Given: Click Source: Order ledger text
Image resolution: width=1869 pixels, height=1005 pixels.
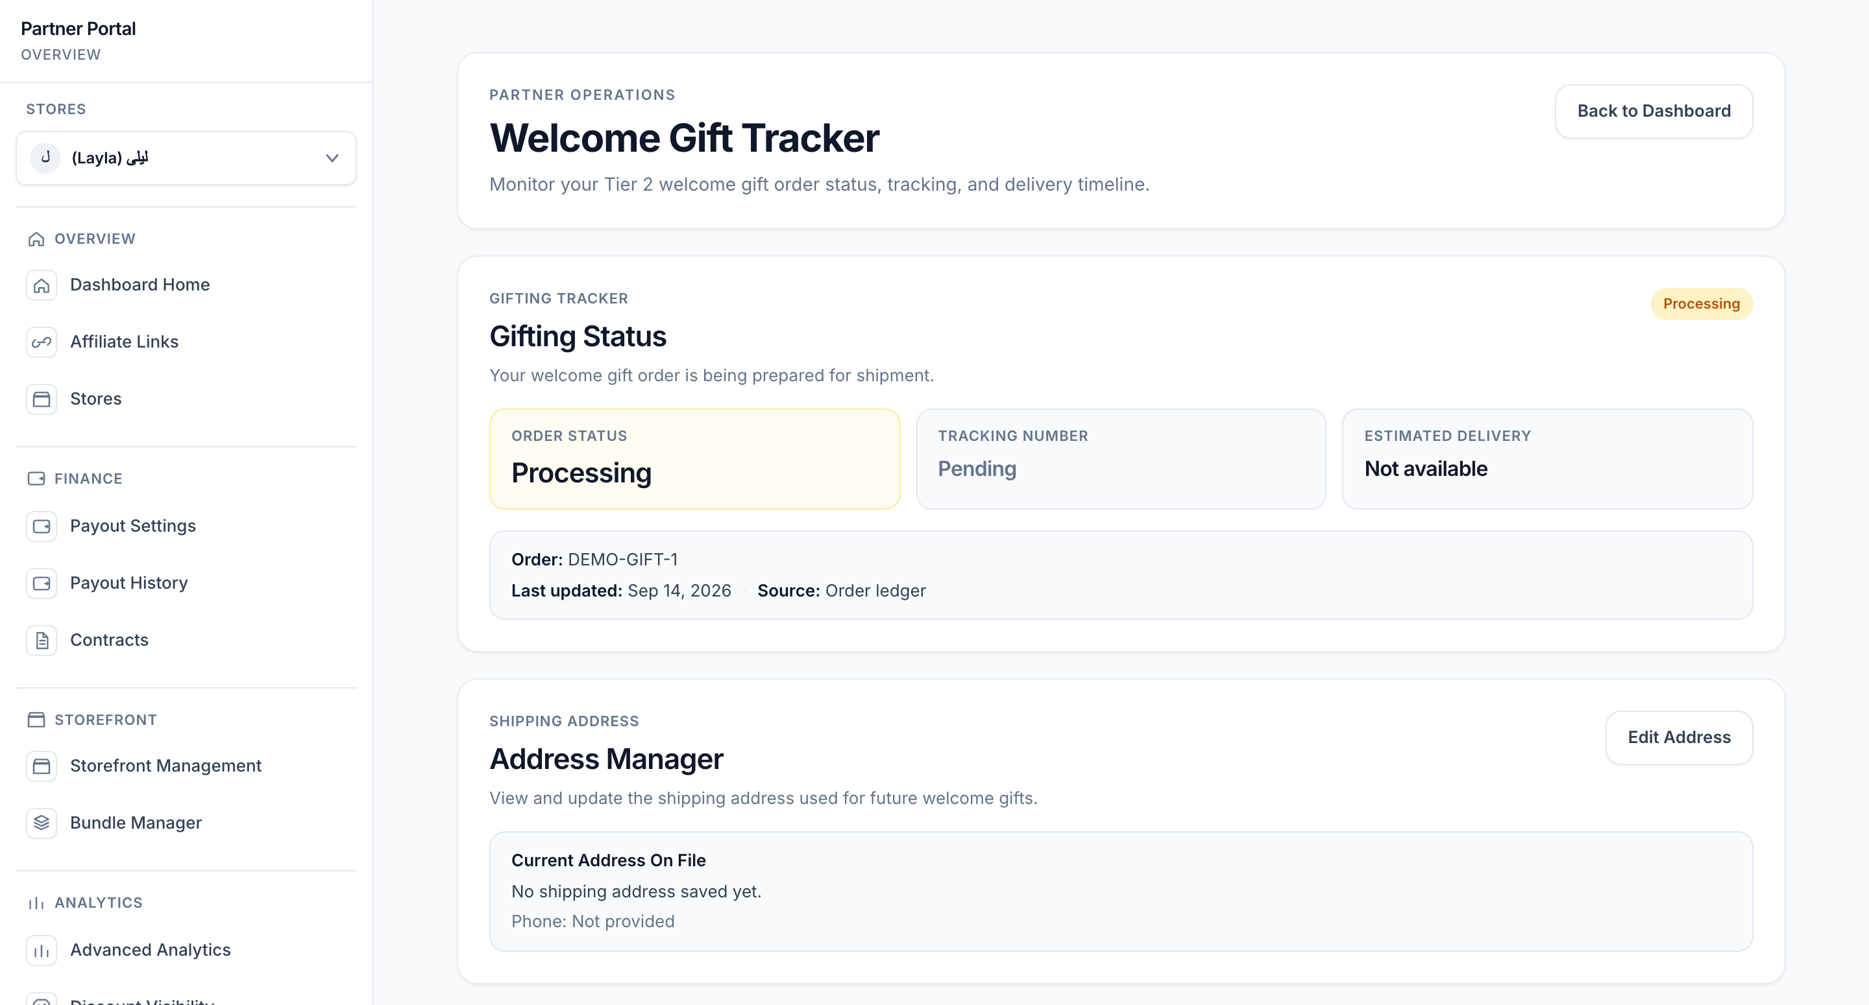Looking at the screenshot, I should coord(841,591).
